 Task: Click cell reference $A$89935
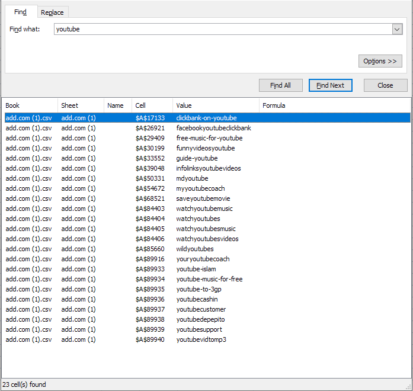(x=150, y=289)
